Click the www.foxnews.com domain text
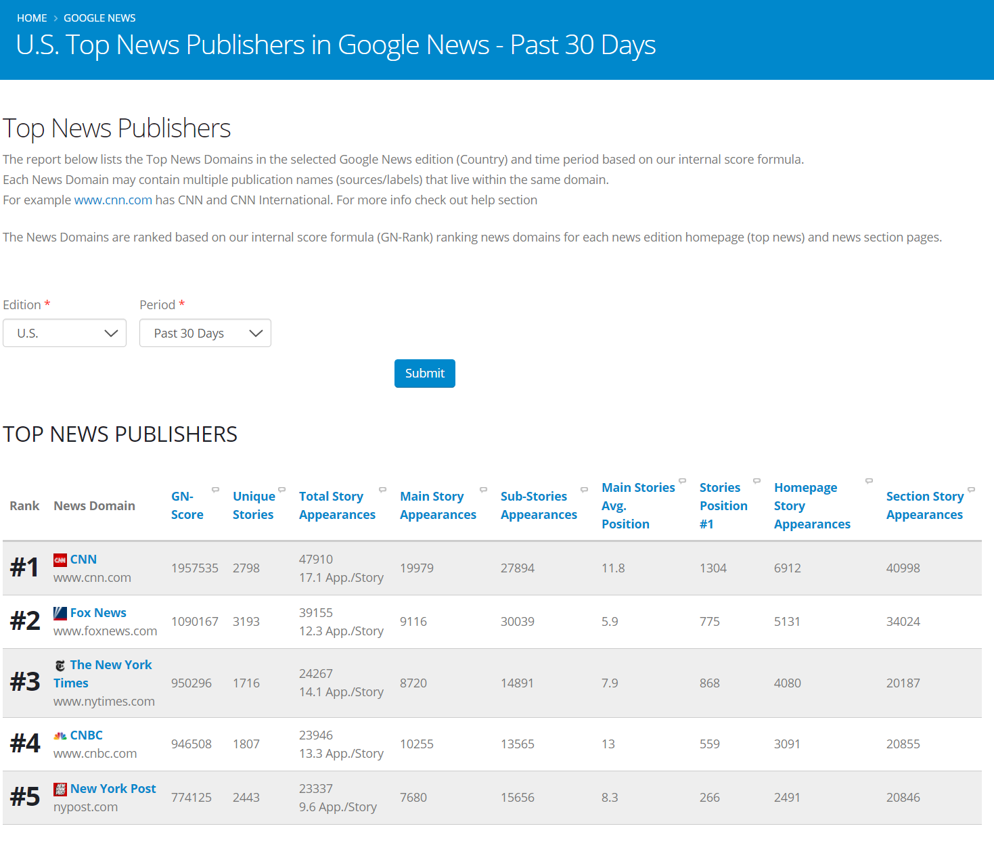This screenshot has width=994, height=841. coord(105,631)
